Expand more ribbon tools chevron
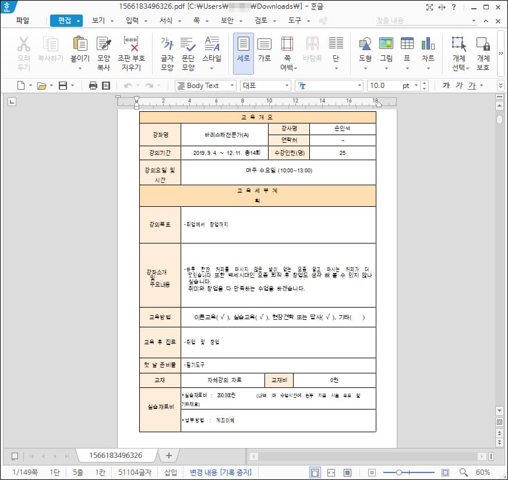The image size is (508, 480). 500,53
